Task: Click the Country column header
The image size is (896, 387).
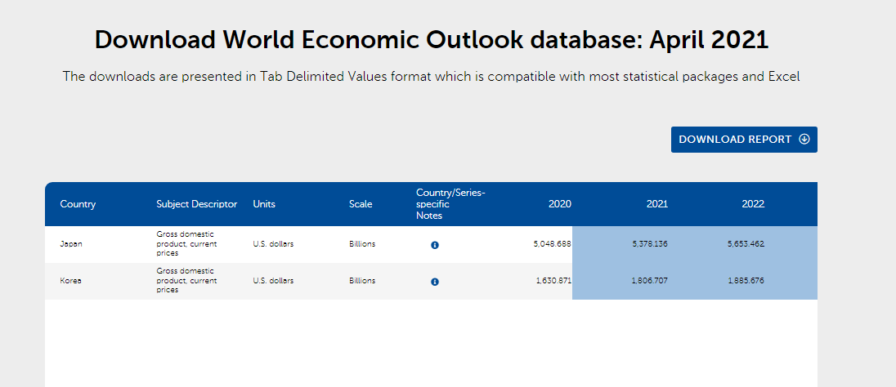Action: tap(78, 204)
